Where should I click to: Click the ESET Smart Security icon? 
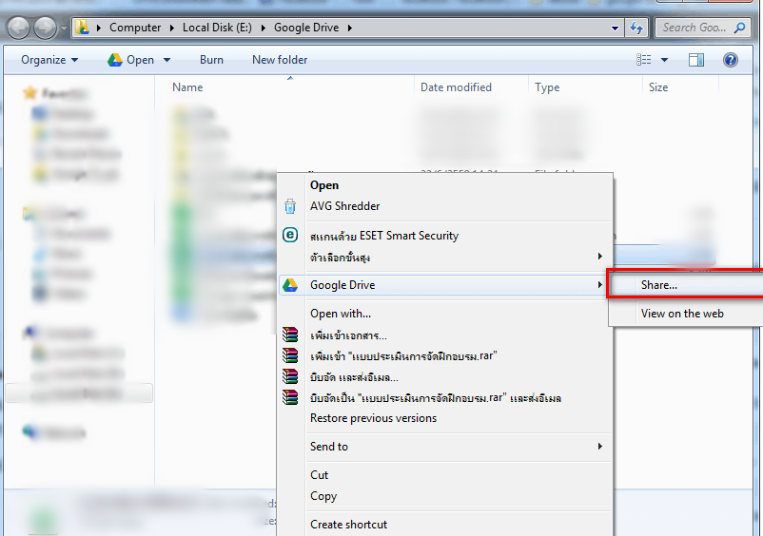point(290,235)
